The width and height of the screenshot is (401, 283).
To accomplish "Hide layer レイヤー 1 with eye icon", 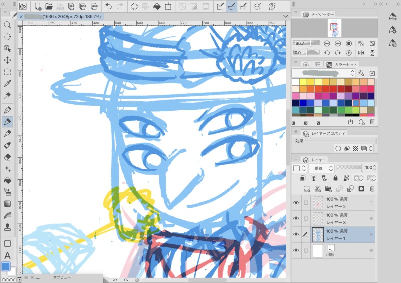I will (x=296, y=234).
